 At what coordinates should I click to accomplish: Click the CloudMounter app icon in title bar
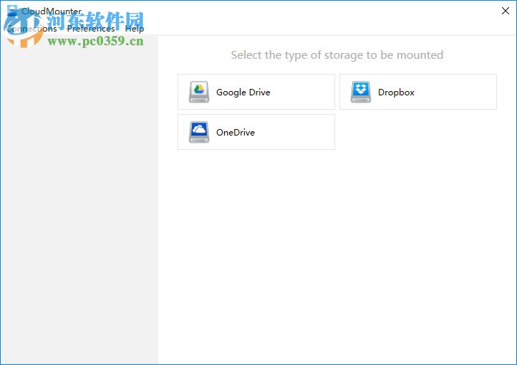point(12,11)
